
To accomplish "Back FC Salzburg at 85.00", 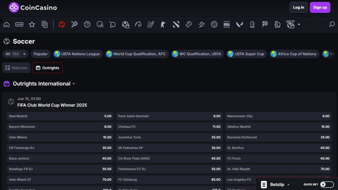I will pos(169,179).
